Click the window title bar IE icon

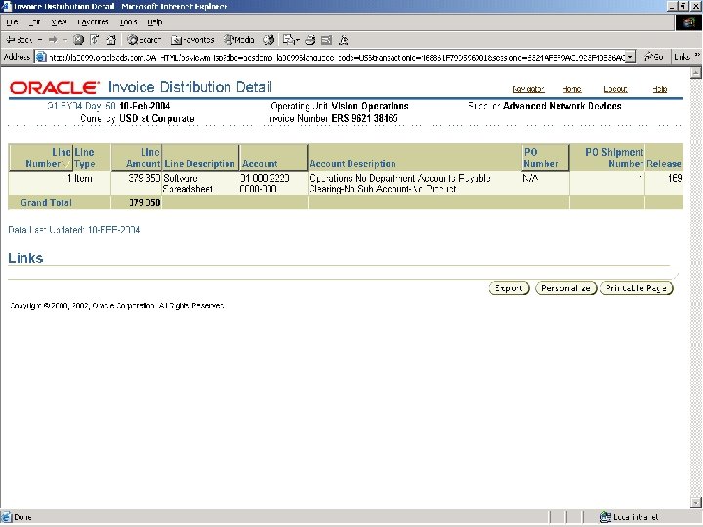[x=6, y=6]
